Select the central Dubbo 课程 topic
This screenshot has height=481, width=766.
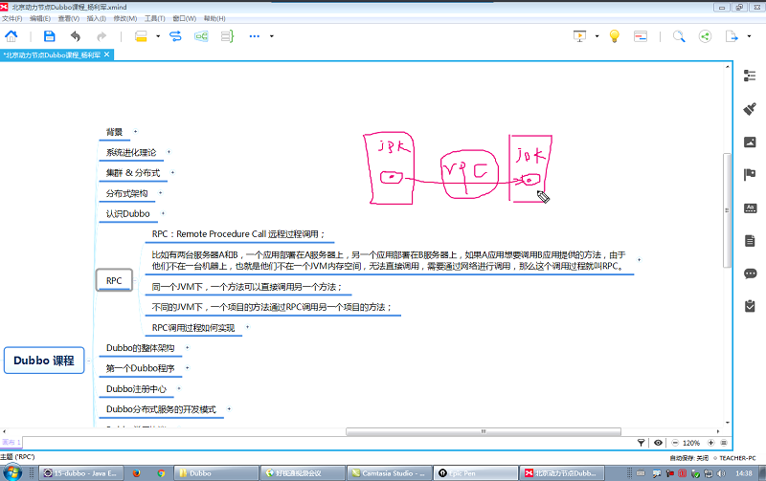coord(44,361)
